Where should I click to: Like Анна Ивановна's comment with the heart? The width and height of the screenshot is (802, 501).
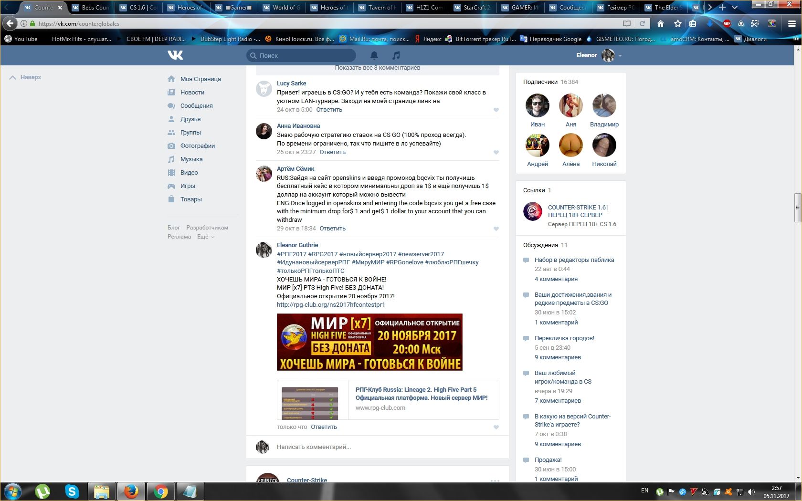click(496, 153)
